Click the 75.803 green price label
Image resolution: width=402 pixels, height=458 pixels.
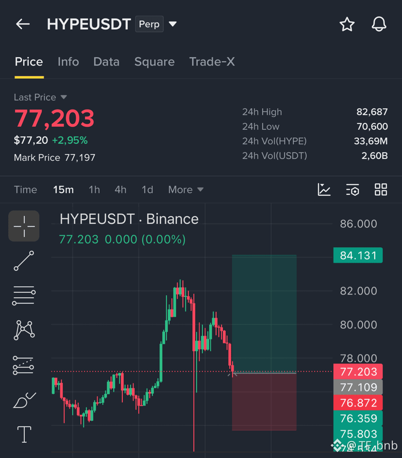(358, 434)
